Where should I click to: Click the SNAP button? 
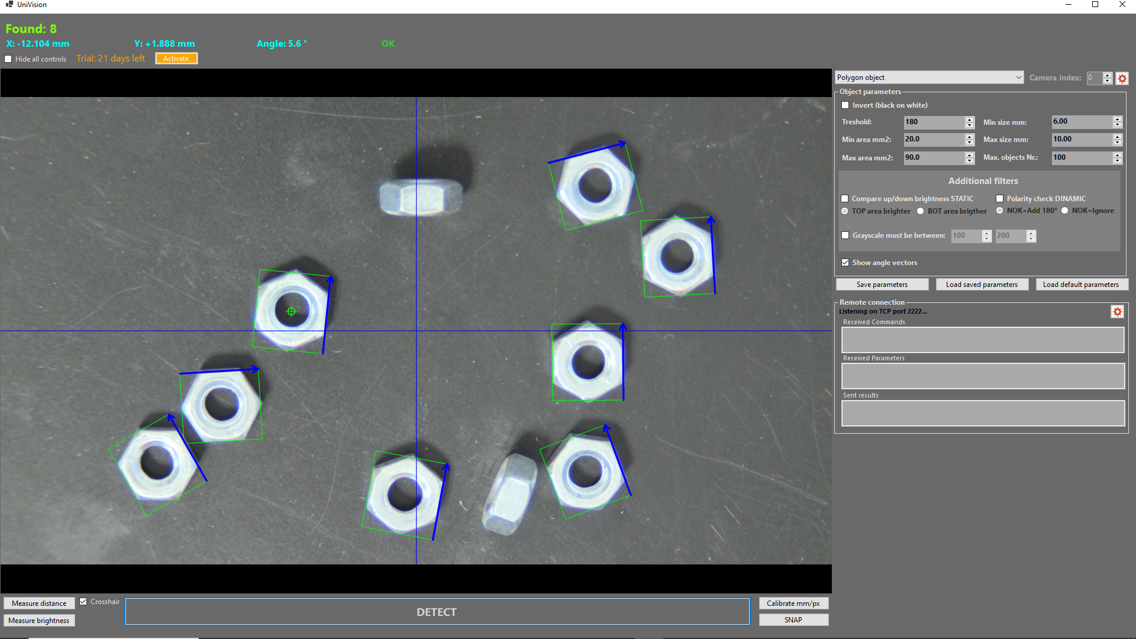click(793, 620)
